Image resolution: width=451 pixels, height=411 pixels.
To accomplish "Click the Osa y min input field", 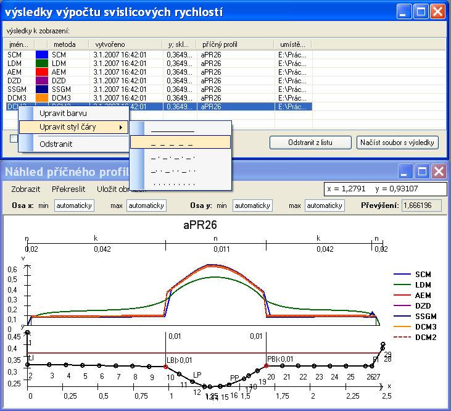I will click(x=252, y=205).
